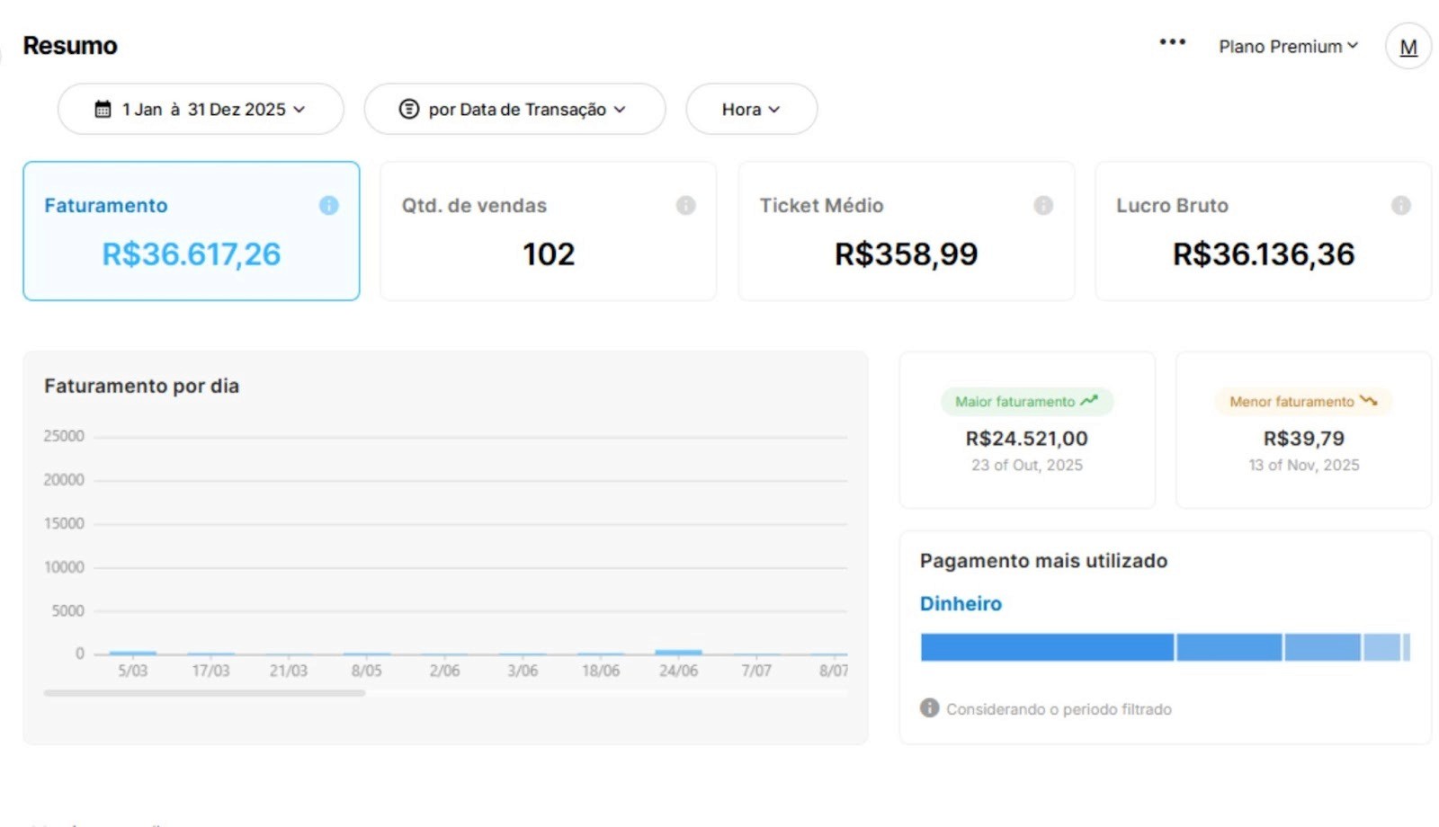1439x827 pixels.
Task: Click the Dinheiro payment link
Action: (960, 603)
